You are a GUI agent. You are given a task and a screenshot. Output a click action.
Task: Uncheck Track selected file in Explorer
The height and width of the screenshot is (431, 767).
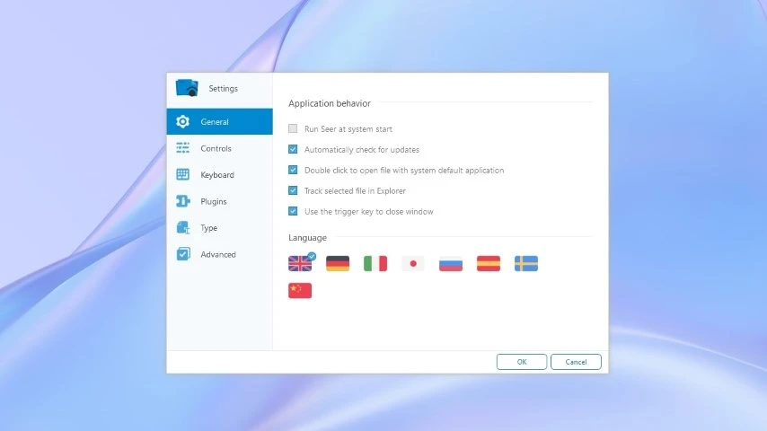point(293,190)
